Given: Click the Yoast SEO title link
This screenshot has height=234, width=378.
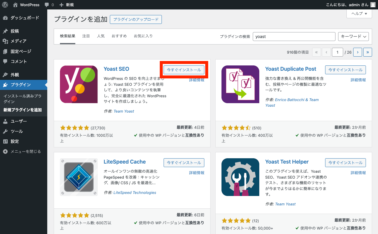Looking at the screenshot, I should (116, 69).
